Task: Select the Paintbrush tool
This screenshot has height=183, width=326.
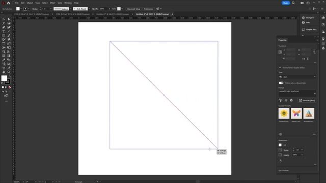Action: pyautogui.click(x=9, y=36)
